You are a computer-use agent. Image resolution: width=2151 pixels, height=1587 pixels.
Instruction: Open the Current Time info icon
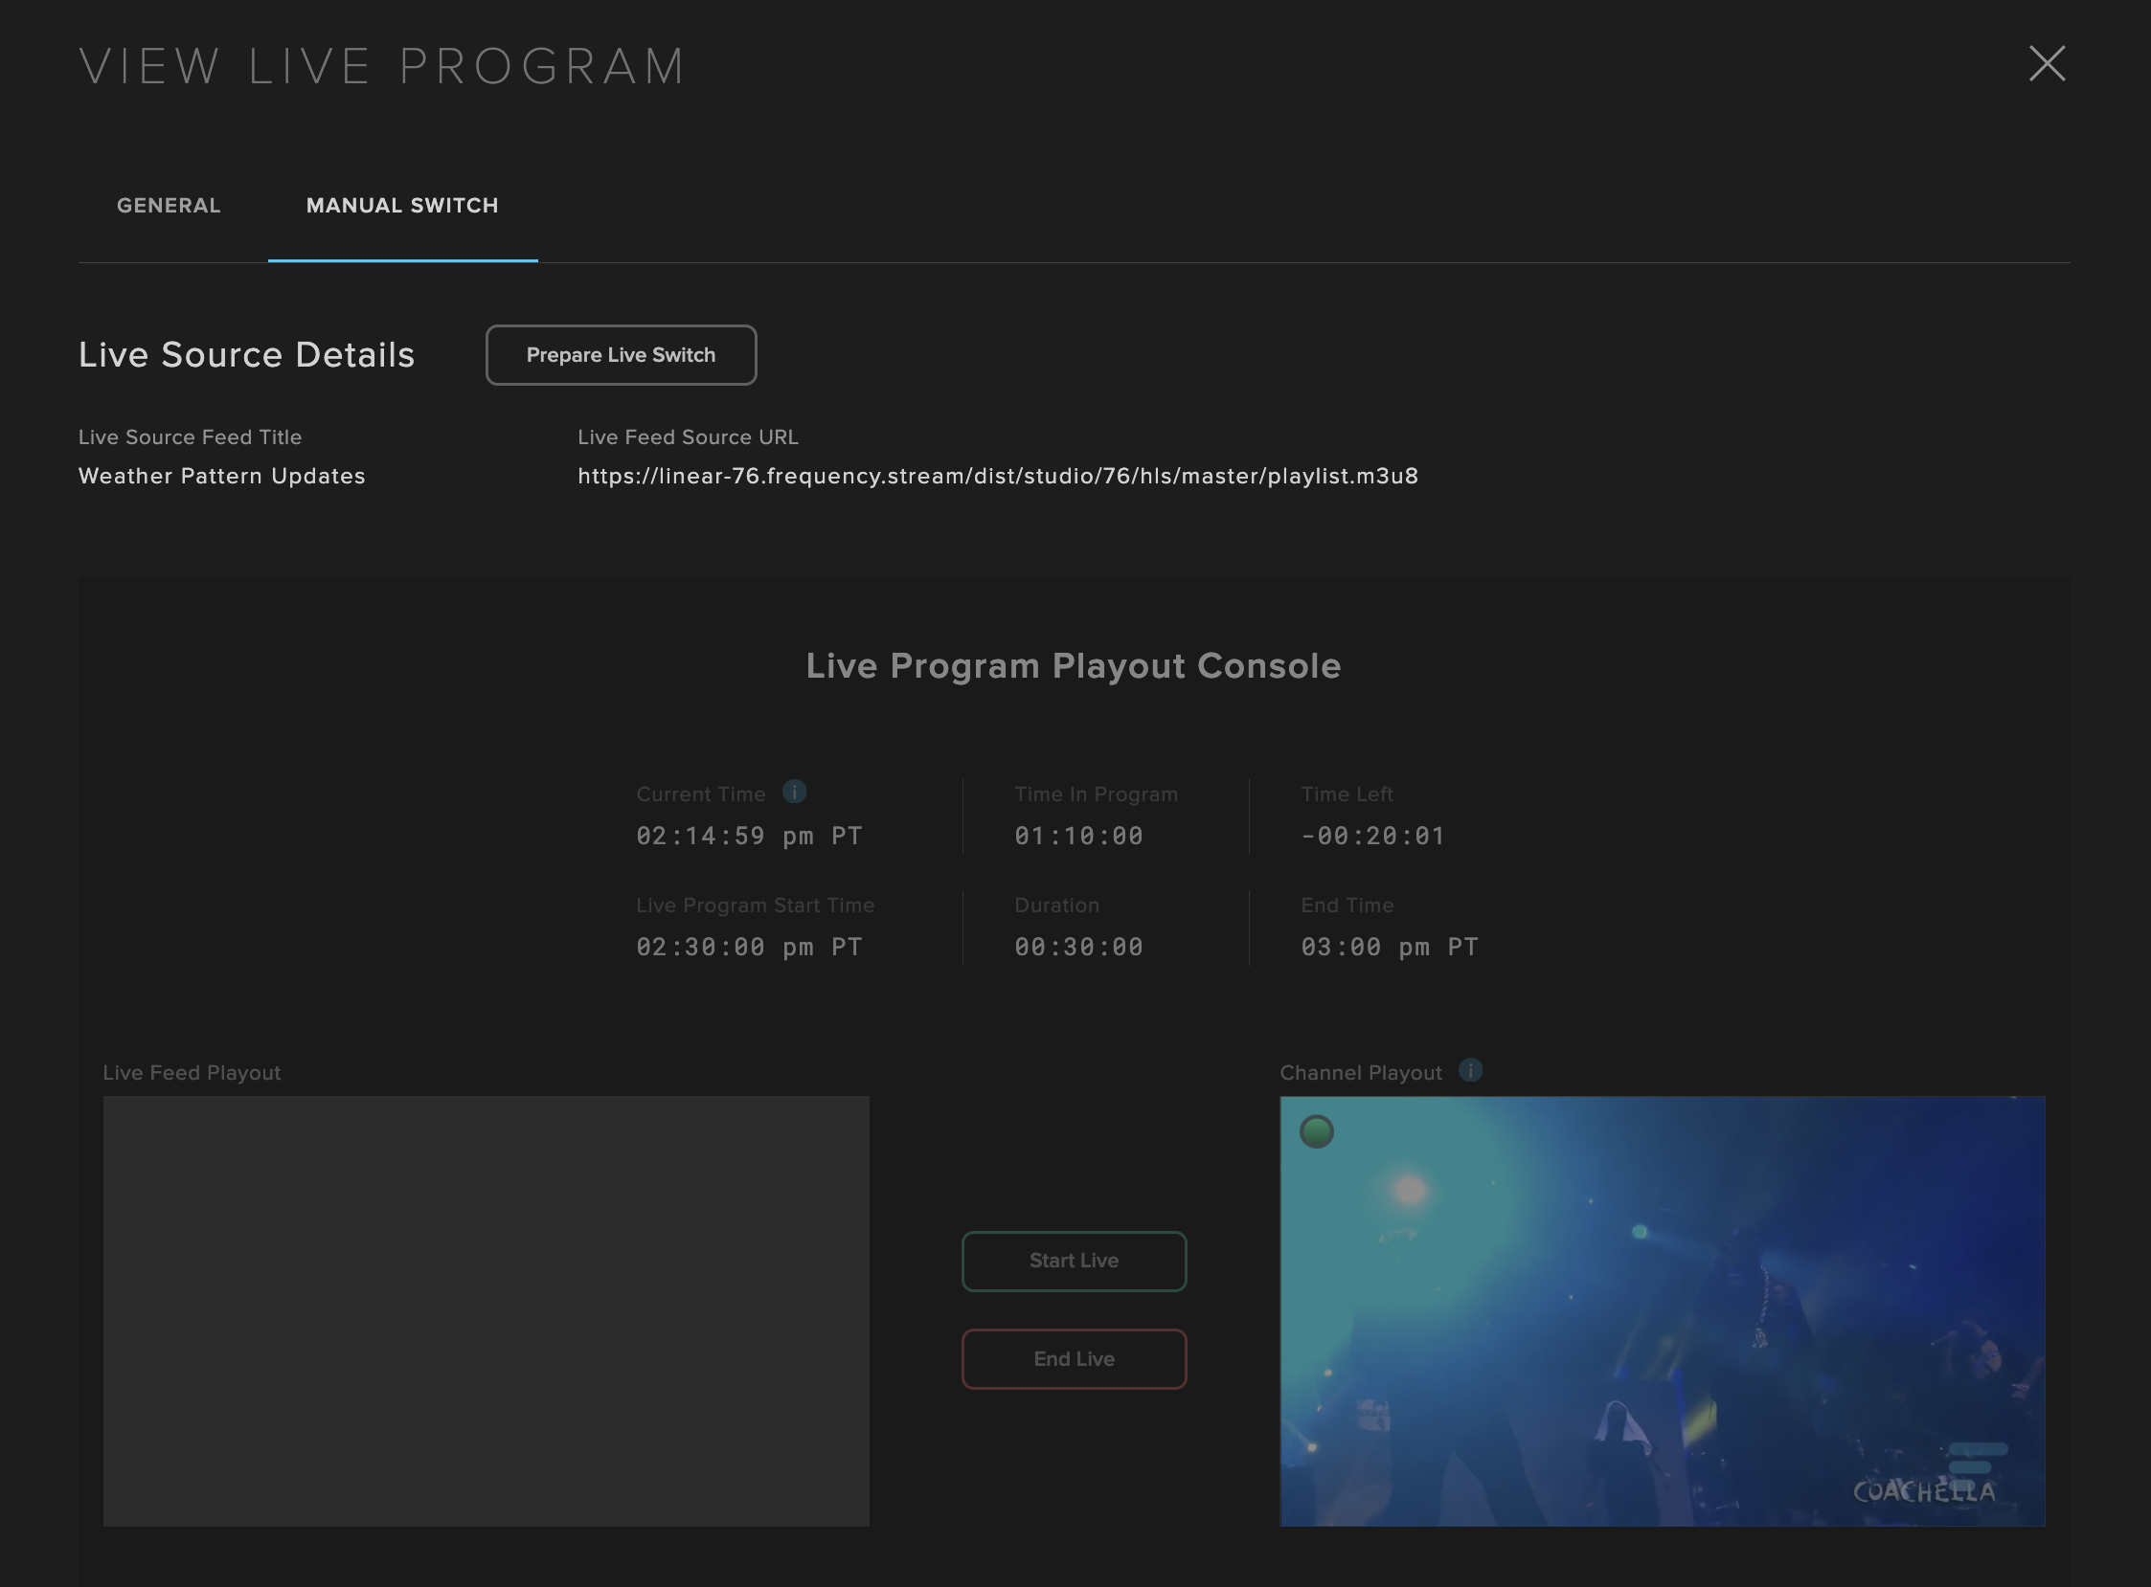(x=794, y=792)
